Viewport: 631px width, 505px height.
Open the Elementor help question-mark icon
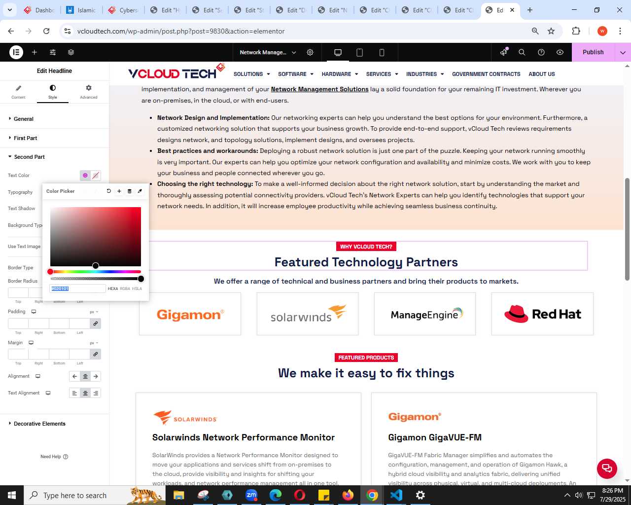pyautogui.click(x=541, y=52)
